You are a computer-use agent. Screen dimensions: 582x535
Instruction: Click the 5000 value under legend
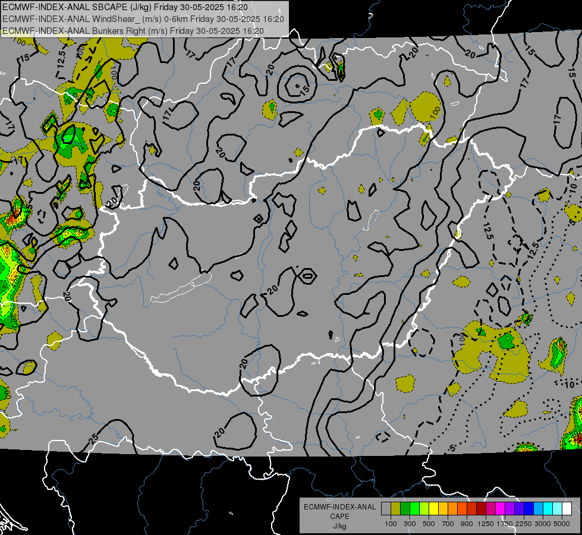coord(562,524)
